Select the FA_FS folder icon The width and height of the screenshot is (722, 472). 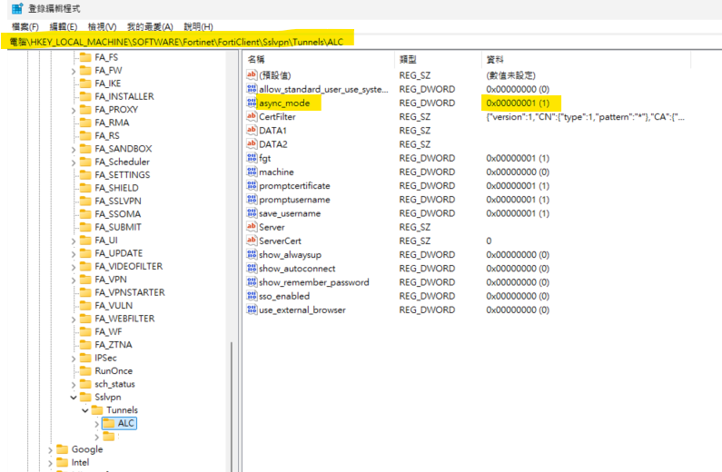click(x=85, y=57)
